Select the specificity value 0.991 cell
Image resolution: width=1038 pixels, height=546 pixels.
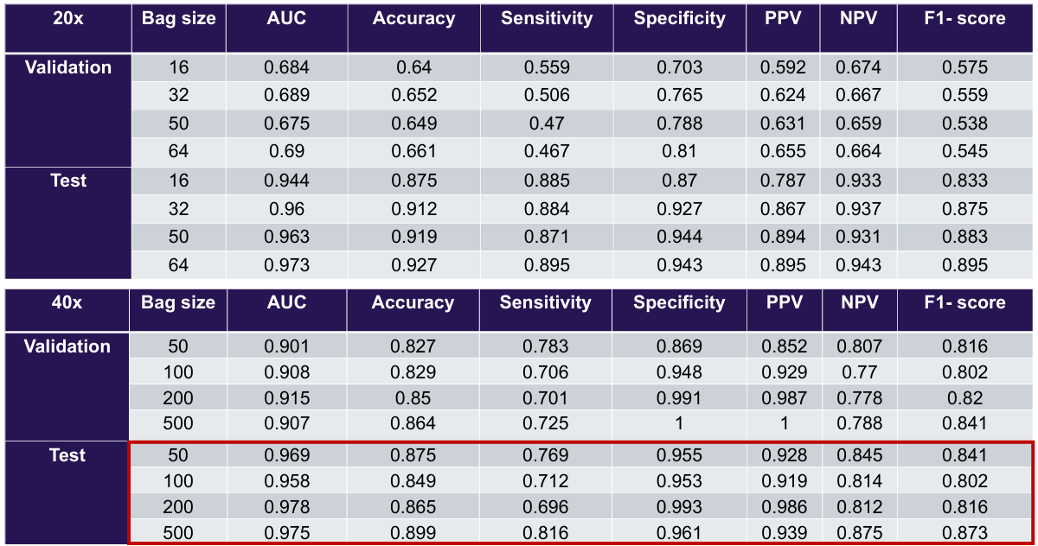click(679, 398)
